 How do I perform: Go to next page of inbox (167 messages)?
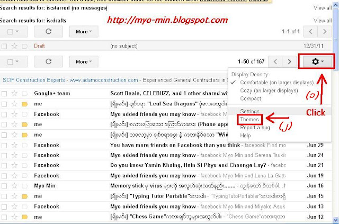pos(289,61)
